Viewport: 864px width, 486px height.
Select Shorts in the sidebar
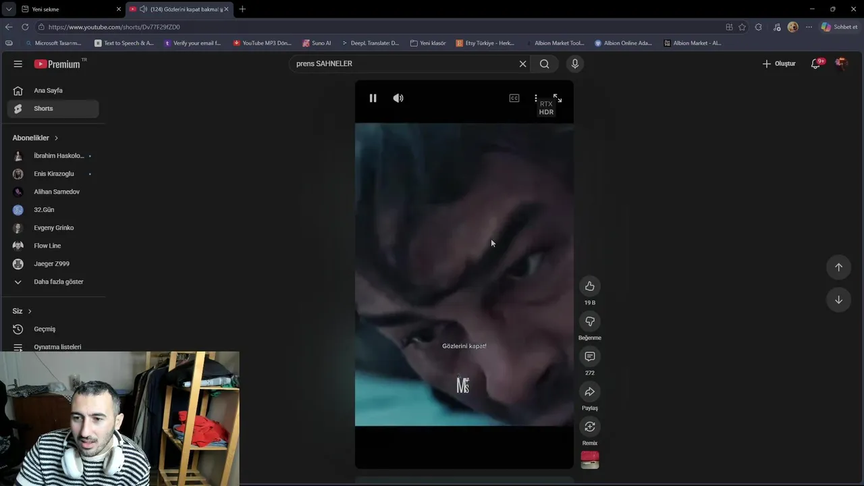pos(53,109)
